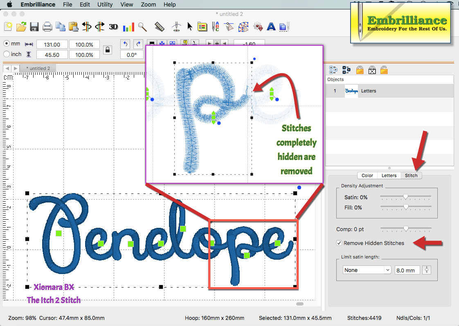Lock objects with closed padlock icon
Image resolution: width=459 pixels, height=326 pixels.
360,70
